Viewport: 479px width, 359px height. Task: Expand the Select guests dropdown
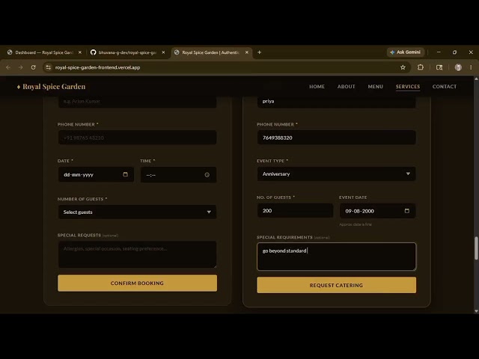pyautogui.click(x=137, y=212)
